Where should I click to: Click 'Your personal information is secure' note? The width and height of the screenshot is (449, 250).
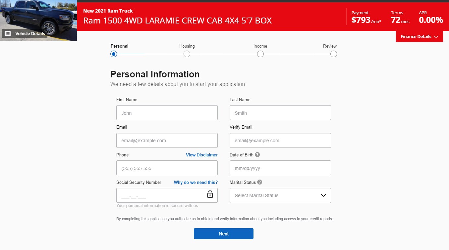pyautogui.click(x=157, y=206)
